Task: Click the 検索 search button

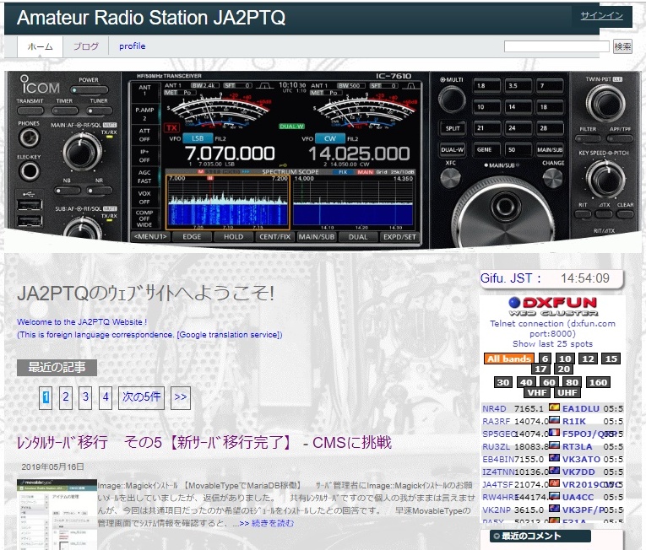Action: tap(622, 46)
